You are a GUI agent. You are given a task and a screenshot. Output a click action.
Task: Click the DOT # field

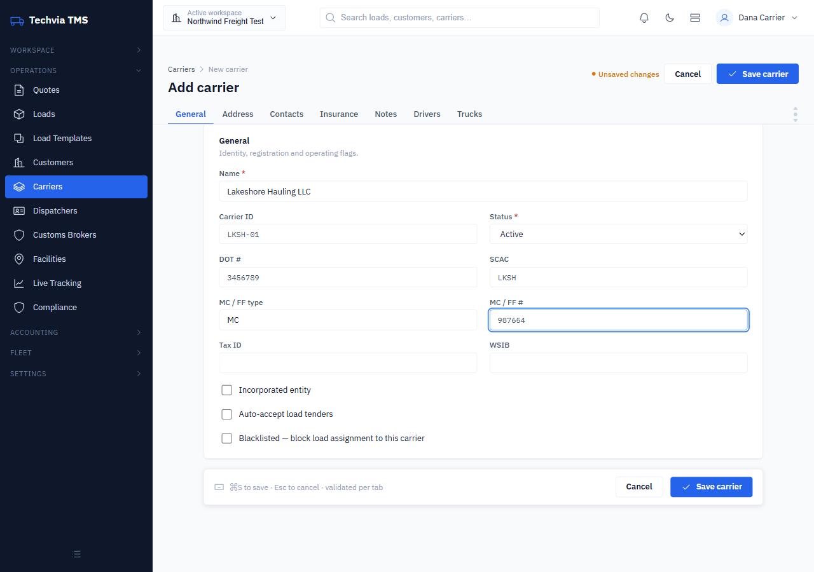tap(348, 277)
